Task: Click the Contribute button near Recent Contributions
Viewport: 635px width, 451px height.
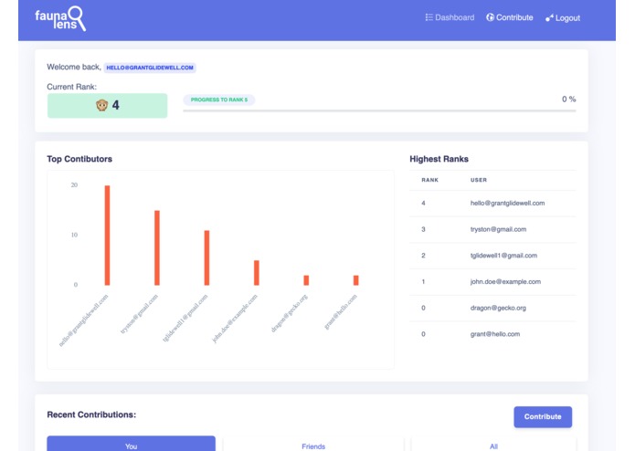Action: [x=543, y=416]
